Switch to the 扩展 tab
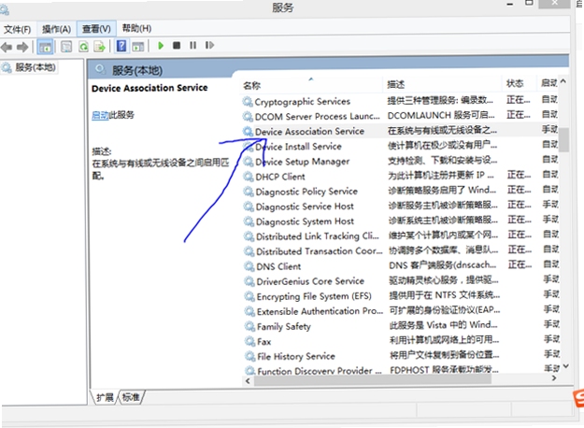584x428 pixels. pyautogui.click(x=105, y=397)
